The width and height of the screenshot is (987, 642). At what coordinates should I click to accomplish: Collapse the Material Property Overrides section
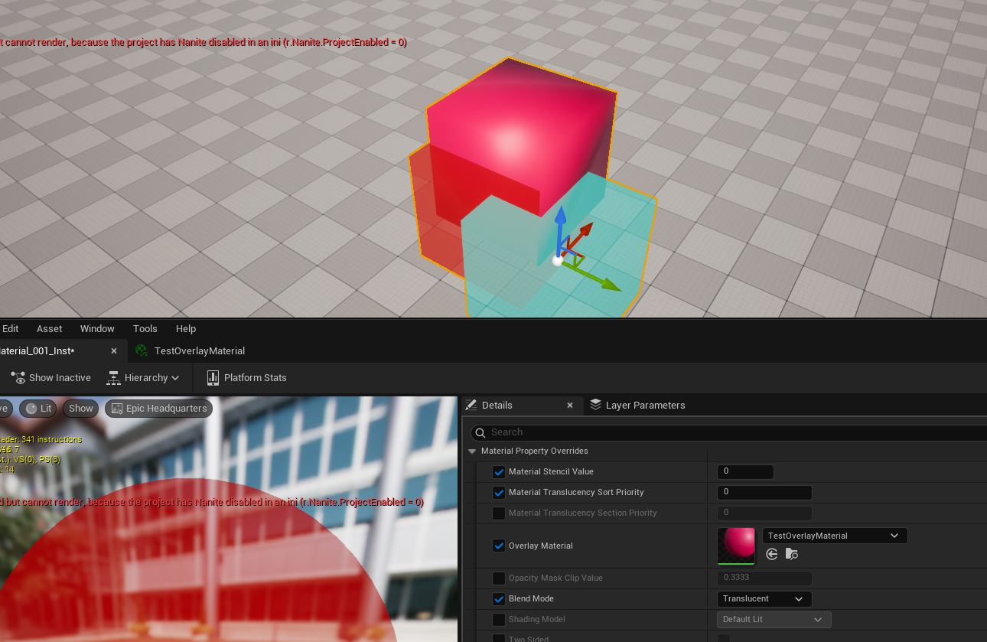472,451
